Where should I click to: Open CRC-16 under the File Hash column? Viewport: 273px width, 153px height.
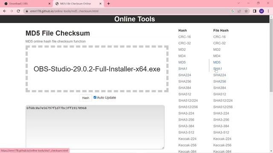(219, 37)
